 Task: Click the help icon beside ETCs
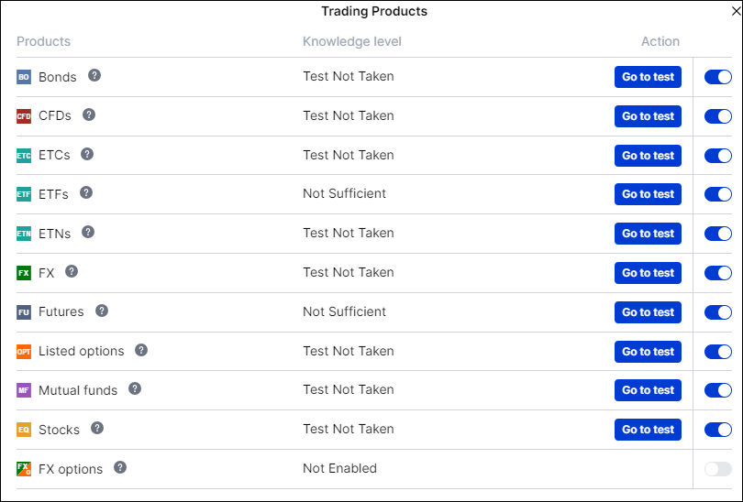[87, 155]
